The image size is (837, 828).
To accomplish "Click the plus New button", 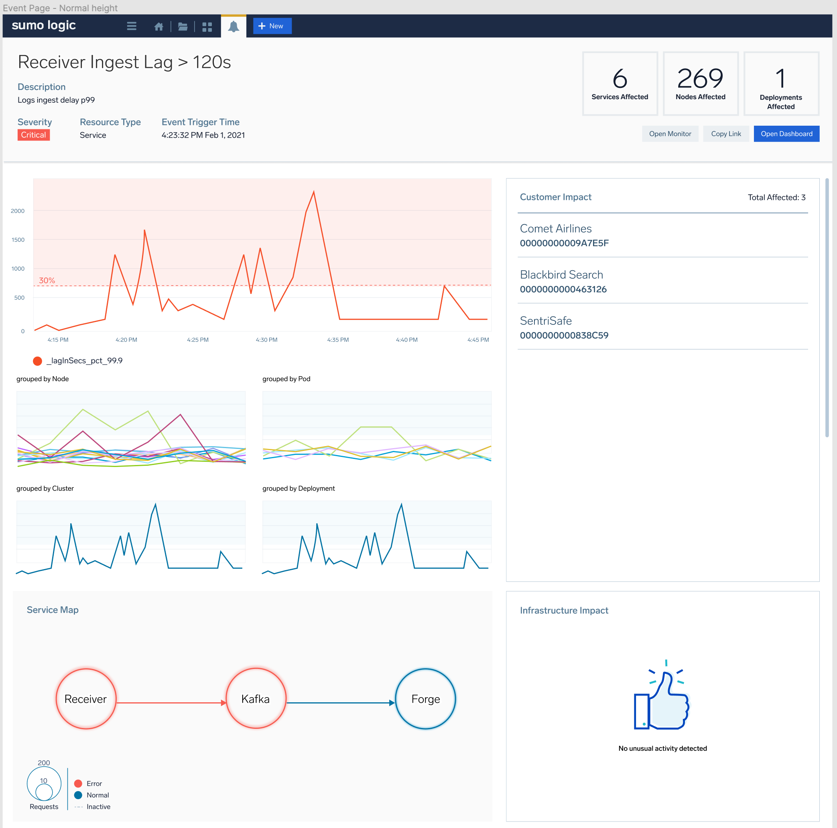I will pos(272,26).
